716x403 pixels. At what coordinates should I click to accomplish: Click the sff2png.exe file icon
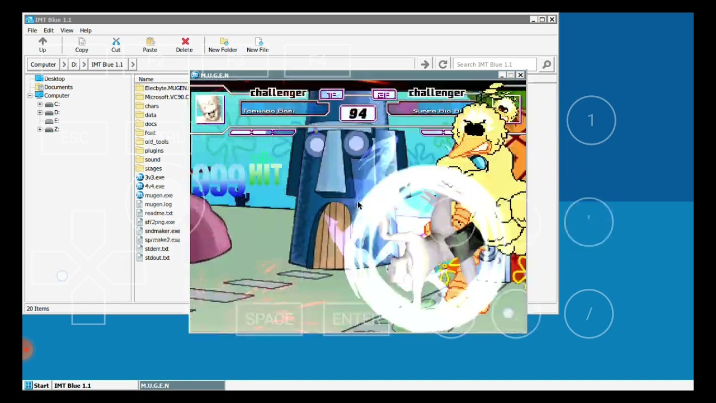coord(140,222)
